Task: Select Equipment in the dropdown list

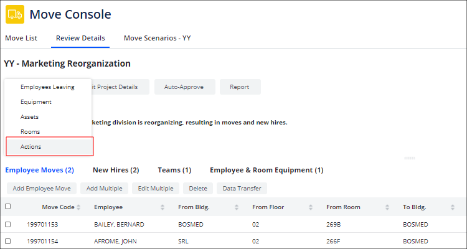Action: tap(36, 102)
